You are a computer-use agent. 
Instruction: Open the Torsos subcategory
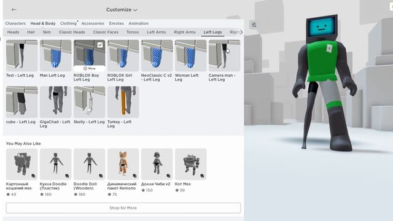coord(133,32)
